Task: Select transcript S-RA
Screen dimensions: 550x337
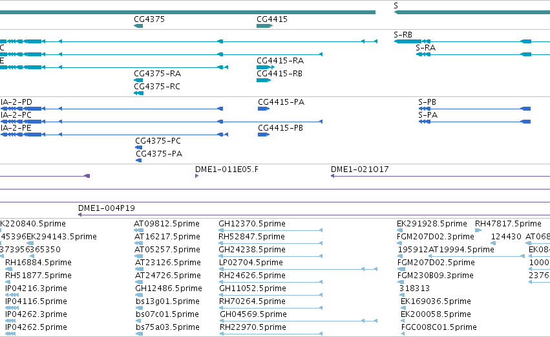Action: 425,48
